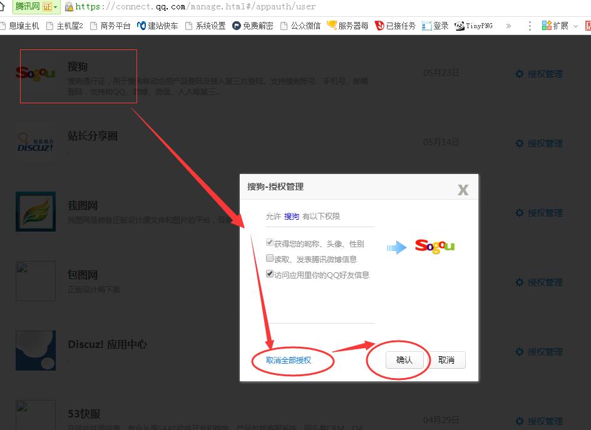Screen dimensions: 591x430
Task: Open the 服务器每 bookmark
Action: coord(347,26)
